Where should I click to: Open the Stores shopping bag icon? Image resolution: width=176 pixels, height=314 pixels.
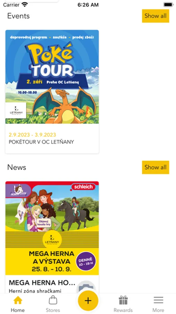[53, 300]
